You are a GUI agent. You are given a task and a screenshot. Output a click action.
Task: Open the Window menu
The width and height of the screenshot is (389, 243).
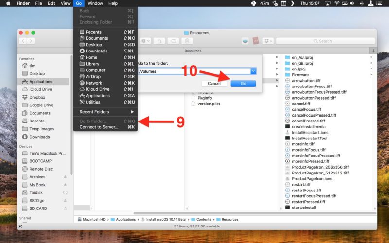click(x=95, y=3)
